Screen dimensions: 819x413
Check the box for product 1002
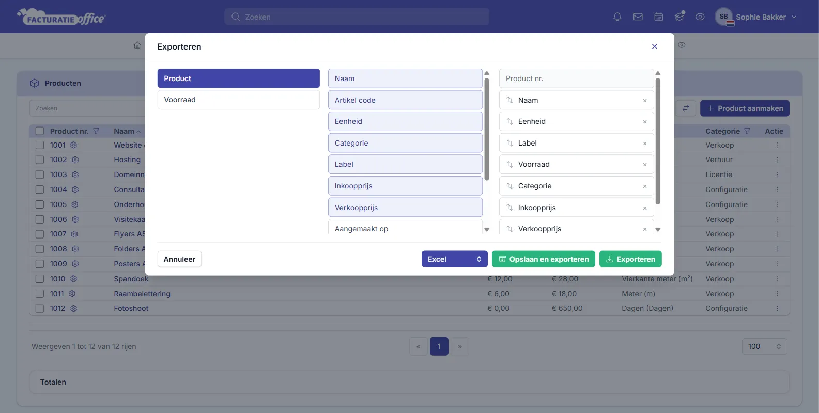40,160
